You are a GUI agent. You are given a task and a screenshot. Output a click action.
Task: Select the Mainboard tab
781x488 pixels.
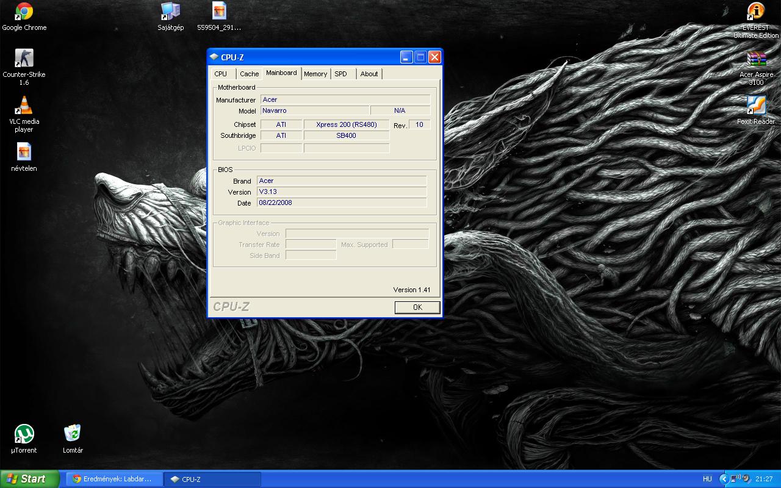(281, 73)
